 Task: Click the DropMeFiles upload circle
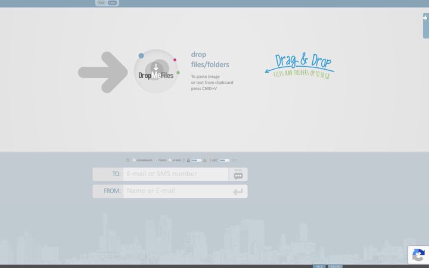(x=156, y=71)
